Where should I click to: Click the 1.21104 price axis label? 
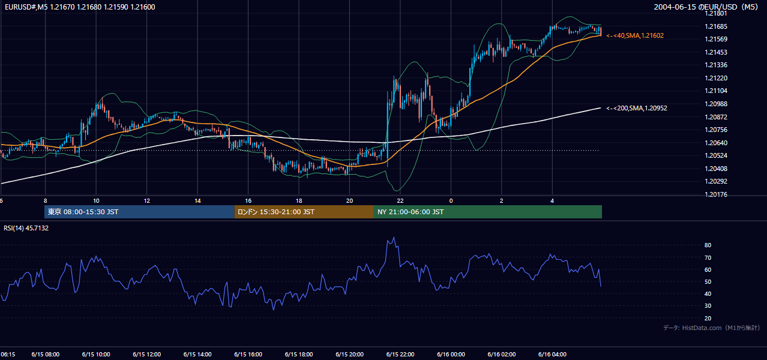pos(715,91)
